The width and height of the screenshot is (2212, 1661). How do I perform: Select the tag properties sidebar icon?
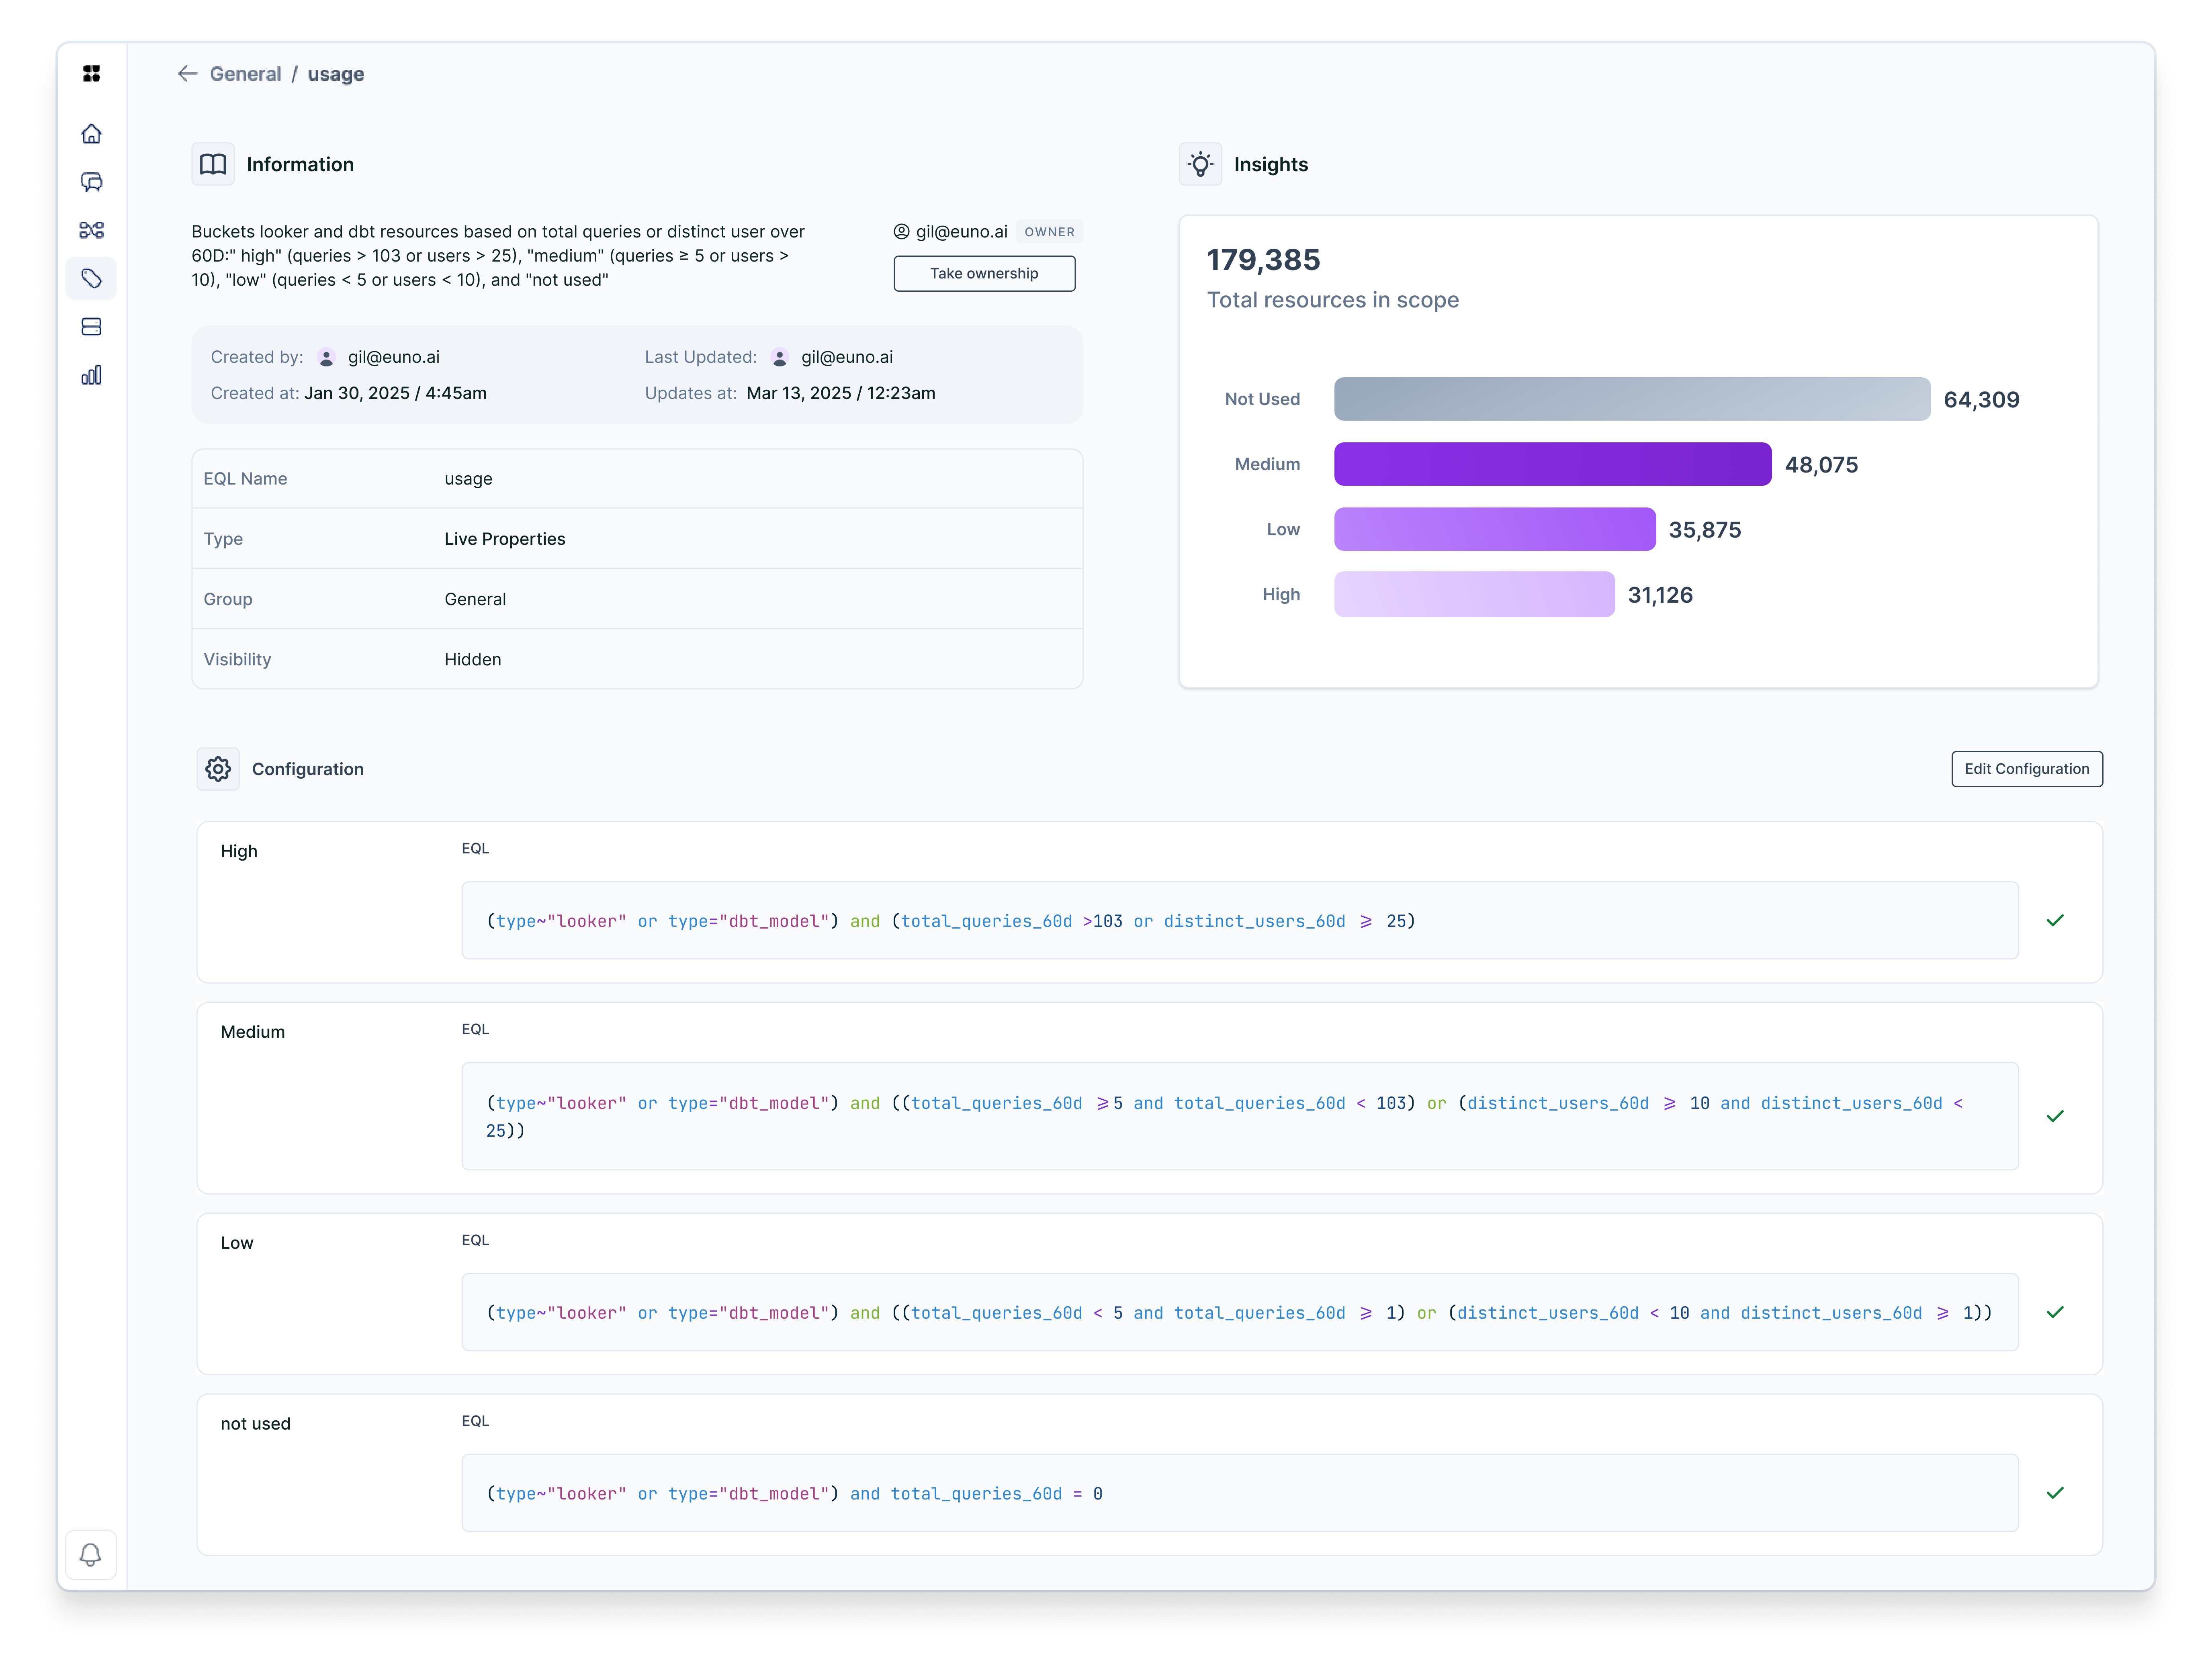click(91, 279)
